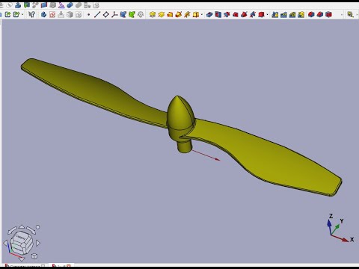
Task: Close the second bottom document tab
Action: [x=69, y=266]
